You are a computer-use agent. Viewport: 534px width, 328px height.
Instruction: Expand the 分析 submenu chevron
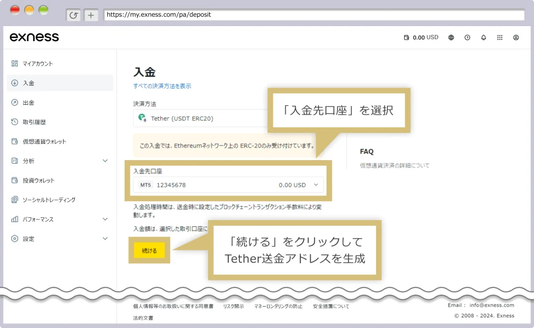(105, 161)
